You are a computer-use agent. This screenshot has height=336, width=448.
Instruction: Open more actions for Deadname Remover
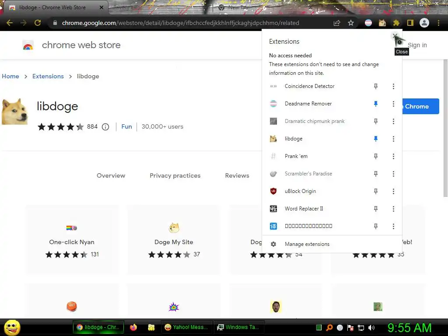[x=393, y=104]
